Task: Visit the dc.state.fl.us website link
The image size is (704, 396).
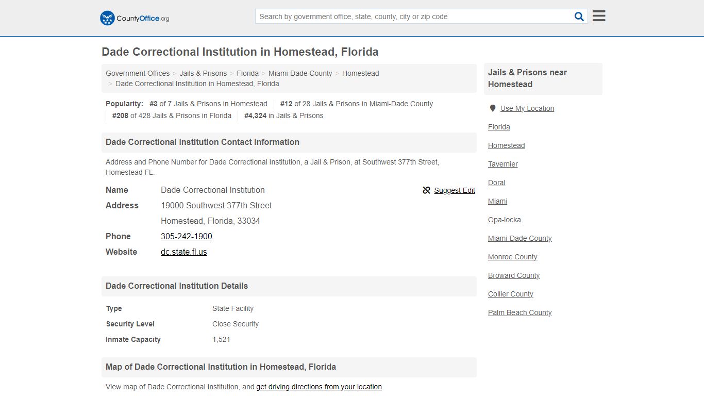Action: (184, 252)
